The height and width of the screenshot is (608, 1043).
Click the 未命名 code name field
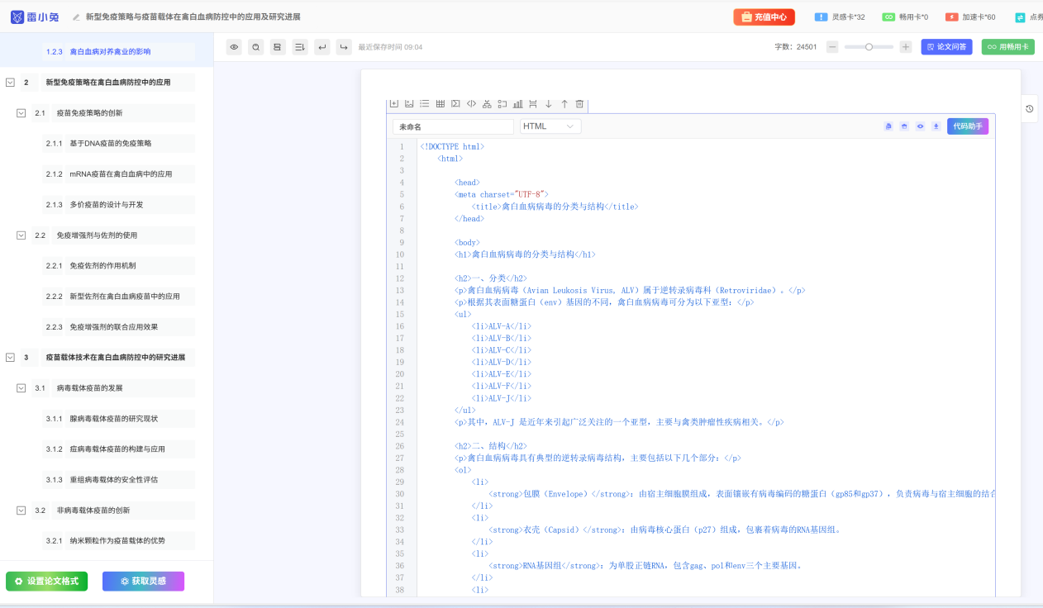pyautogui.click(x=453, y=126)
